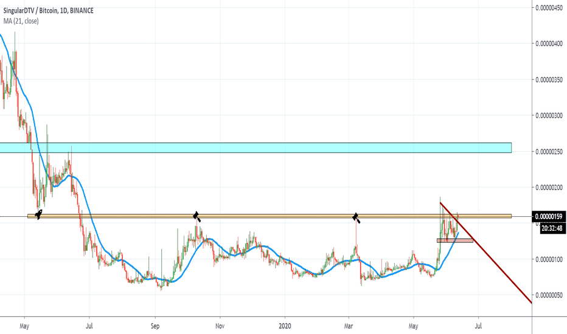
Task: Click the Jul label at left of time axis
Action: (89, 326)
